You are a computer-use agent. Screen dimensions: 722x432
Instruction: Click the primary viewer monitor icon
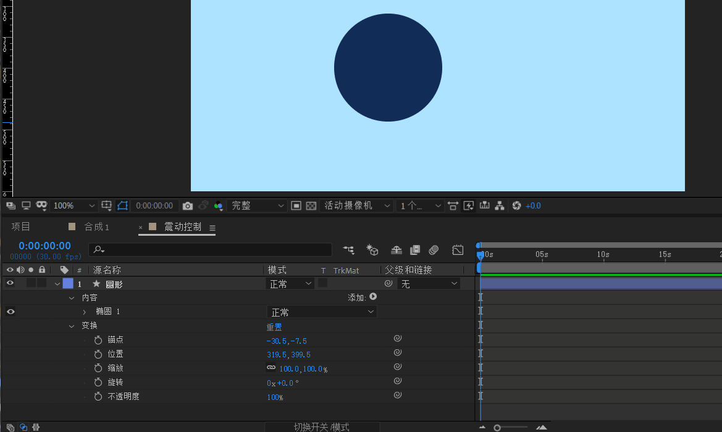point(26,206)
